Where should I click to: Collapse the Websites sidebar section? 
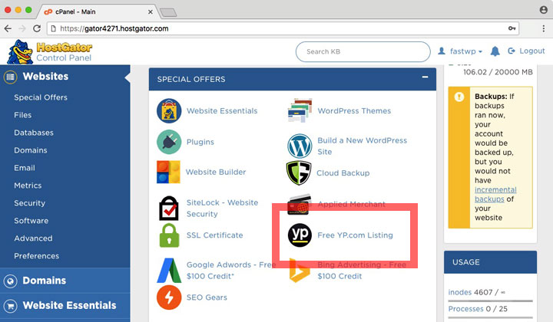[x=65, y=77]
